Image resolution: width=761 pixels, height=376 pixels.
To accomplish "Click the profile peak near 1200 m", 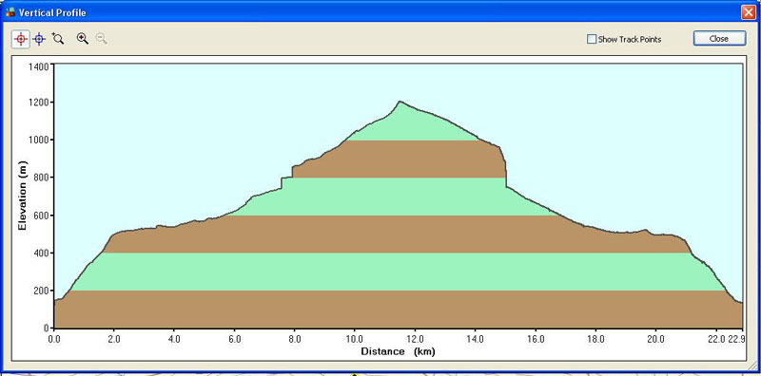I will [400, 102].
